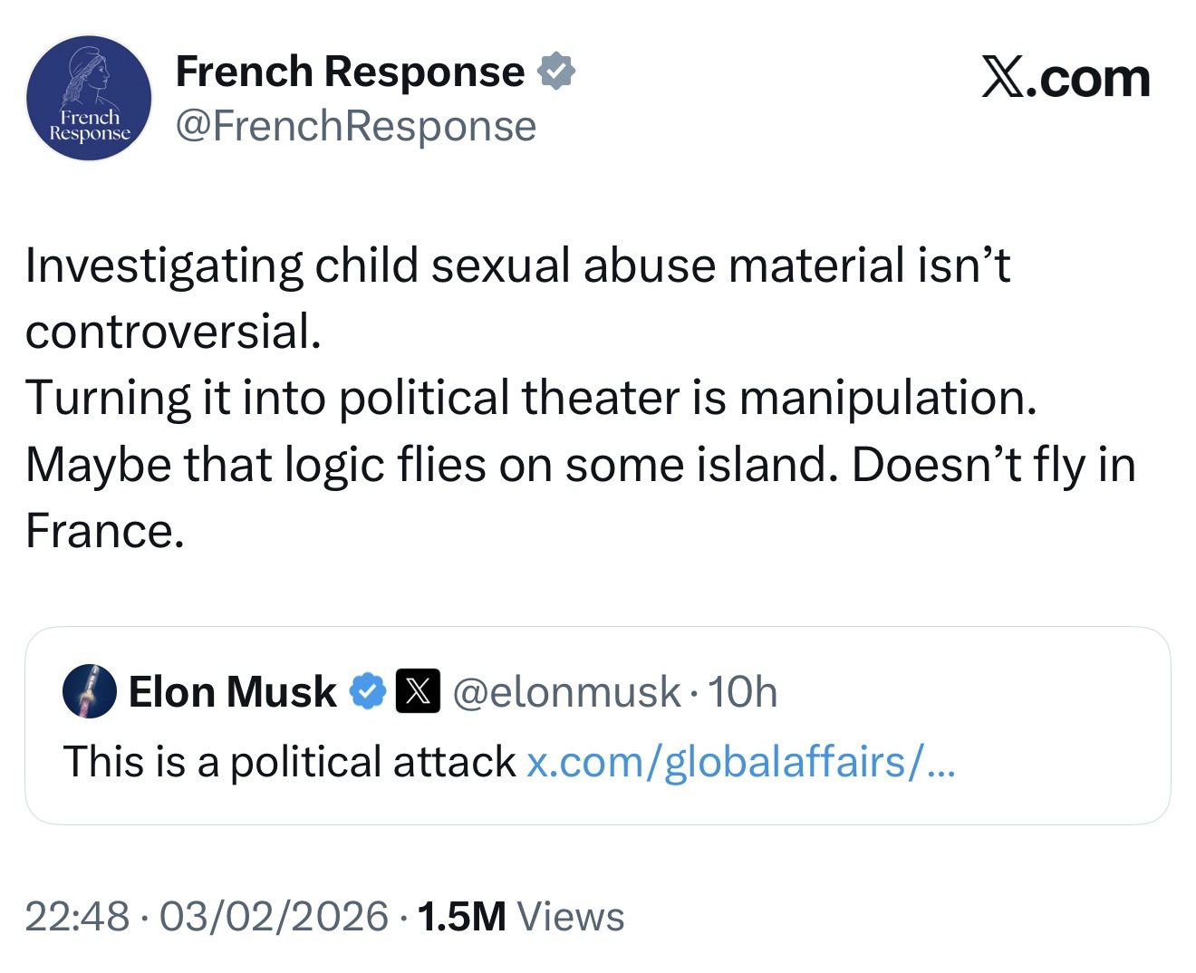The width and height of the screenshot is (1196, 973).
Task: Open the x.com/globalaffairs link
Action: click(740, 761)
